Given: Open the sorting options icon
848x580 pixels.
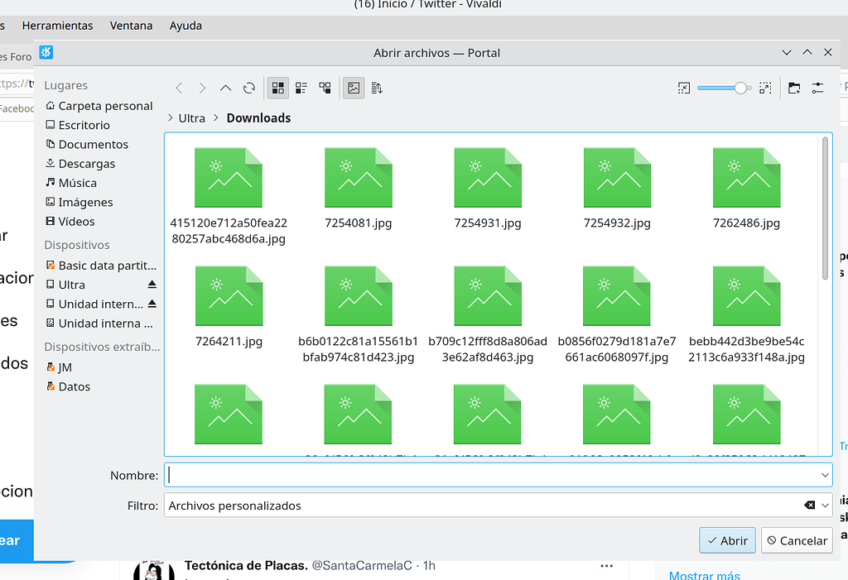Looking at the screenshot, I should click(377, 88).
